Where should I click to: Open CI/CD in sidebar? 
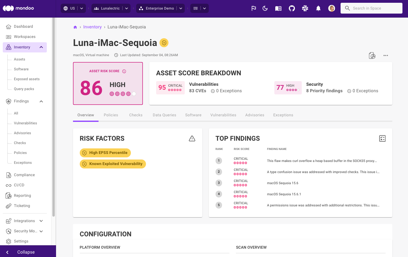click(19, 185)
